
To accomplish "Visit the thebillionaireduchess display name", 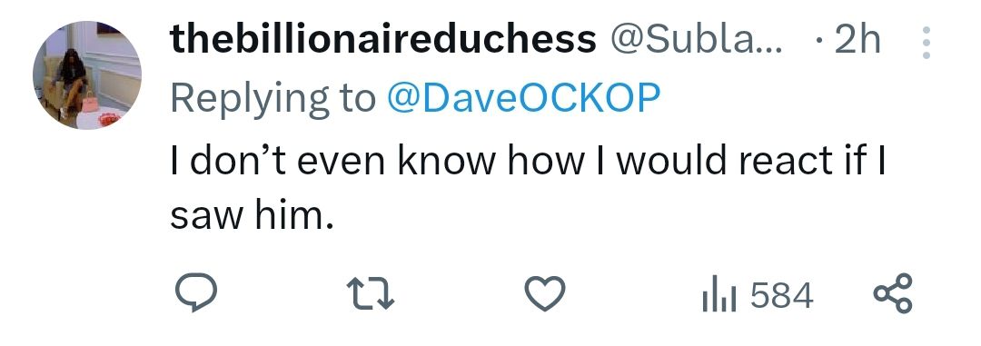I will 383,40.
